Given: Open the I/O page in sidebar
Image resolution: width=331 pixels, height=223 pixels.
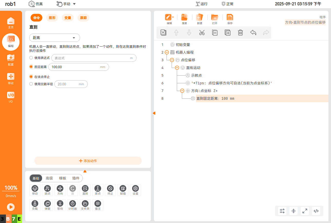Looking at the screenshot, I should (11, 97).
